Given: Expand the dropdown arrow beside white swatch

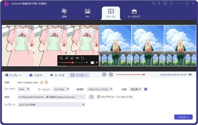Looking at the screenshot, I should pyautogui.click(x=96, y=63).
